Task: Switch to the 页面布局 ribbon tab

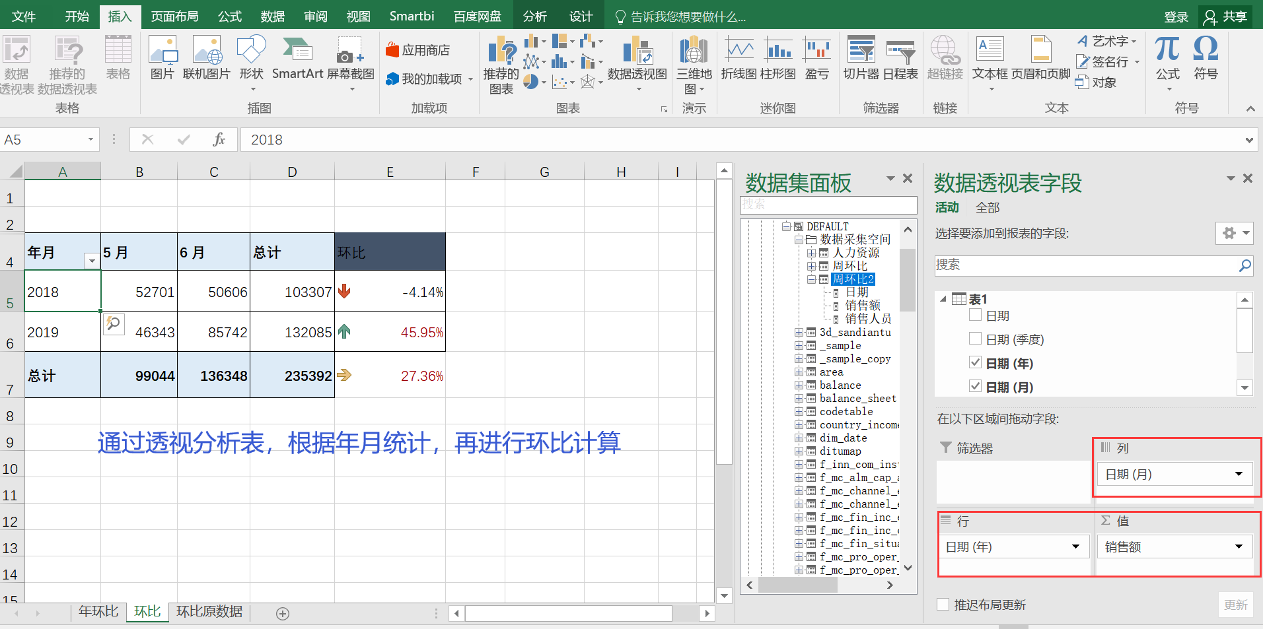Action: (174, 17)
